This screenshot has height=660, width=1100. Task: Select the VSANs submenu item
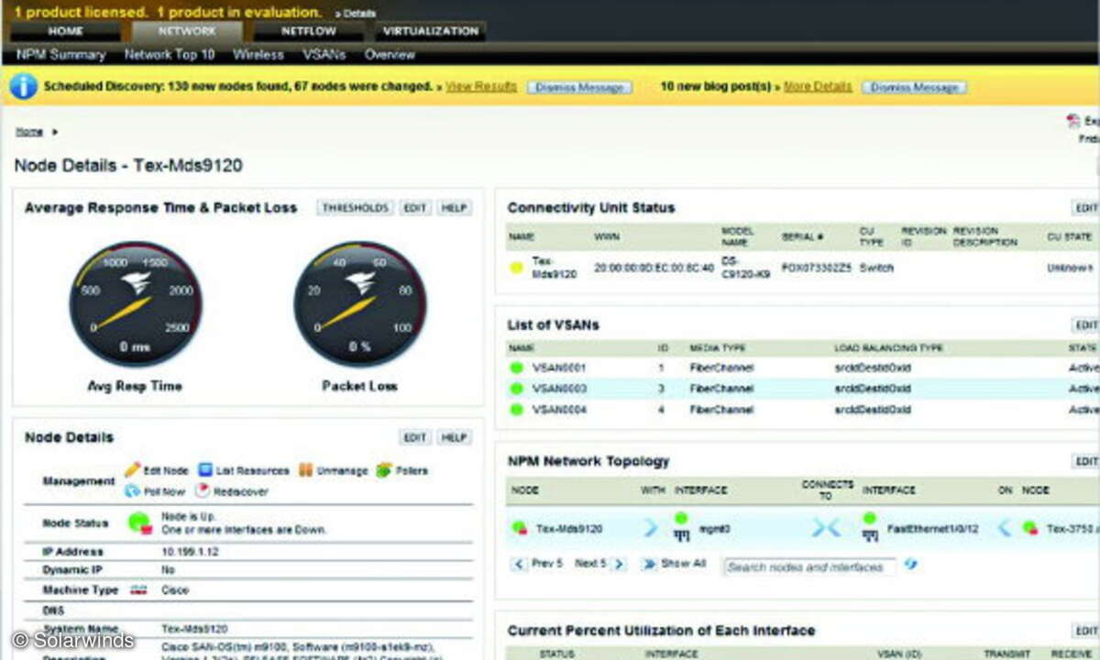click(x=324, y=55)
